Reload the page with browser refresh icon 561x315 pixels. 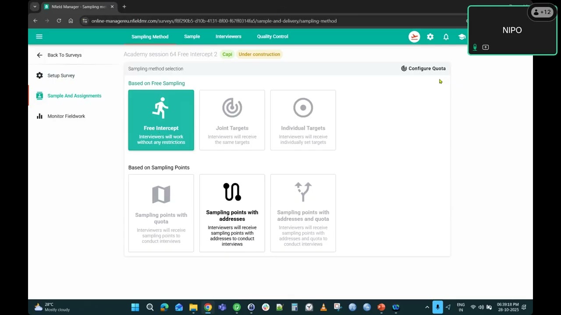(59, 21)
